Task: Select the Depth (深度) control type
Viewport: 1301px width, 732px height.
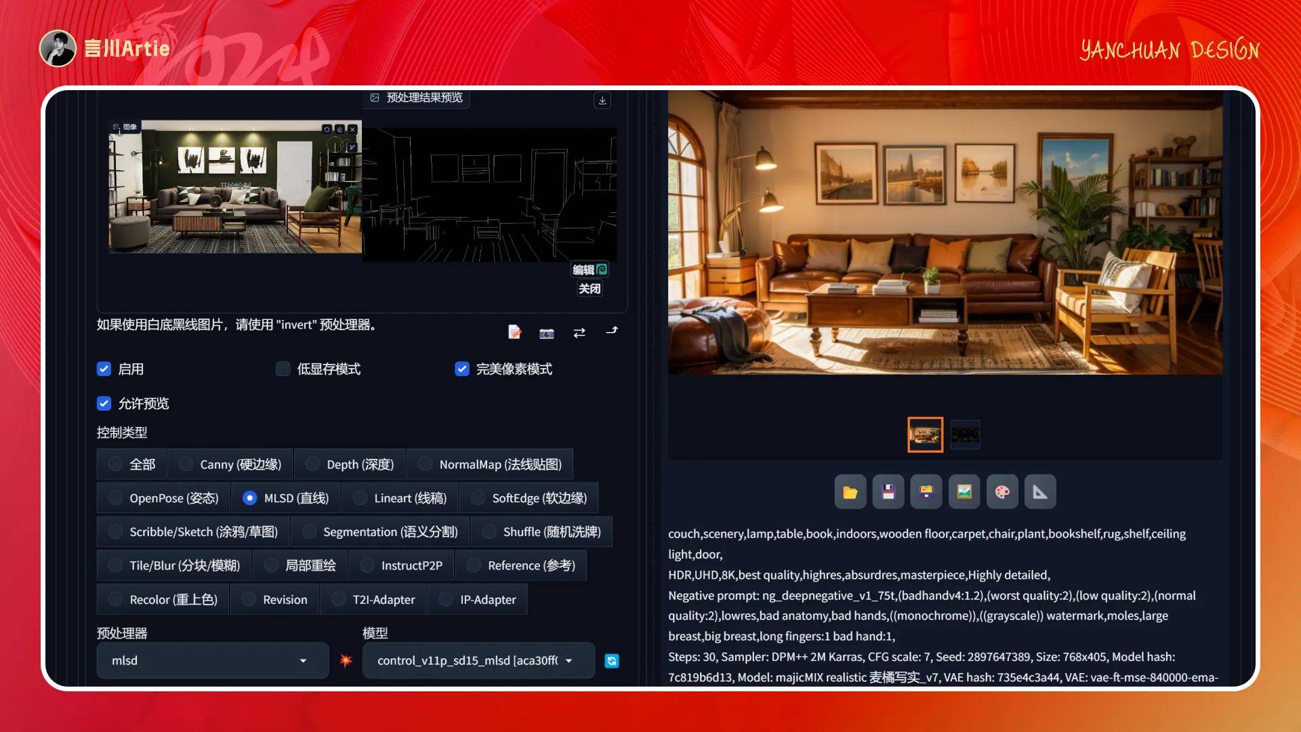Action: pos(358,464)
